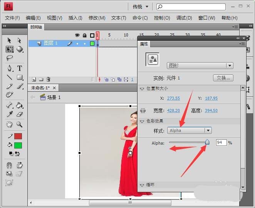Click the 高度 value 394.50
The image size is (255, 208).
(211, 111)
